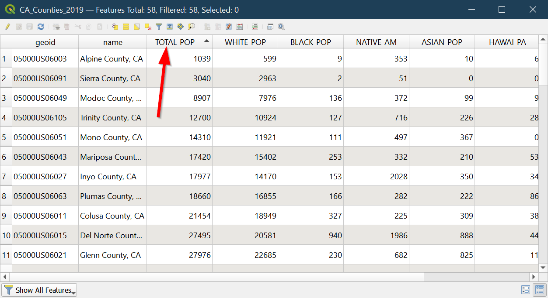This screenshot has width=548, height=298.
Task: Click the Select All features icon
Action: click(x=126, y=27)
